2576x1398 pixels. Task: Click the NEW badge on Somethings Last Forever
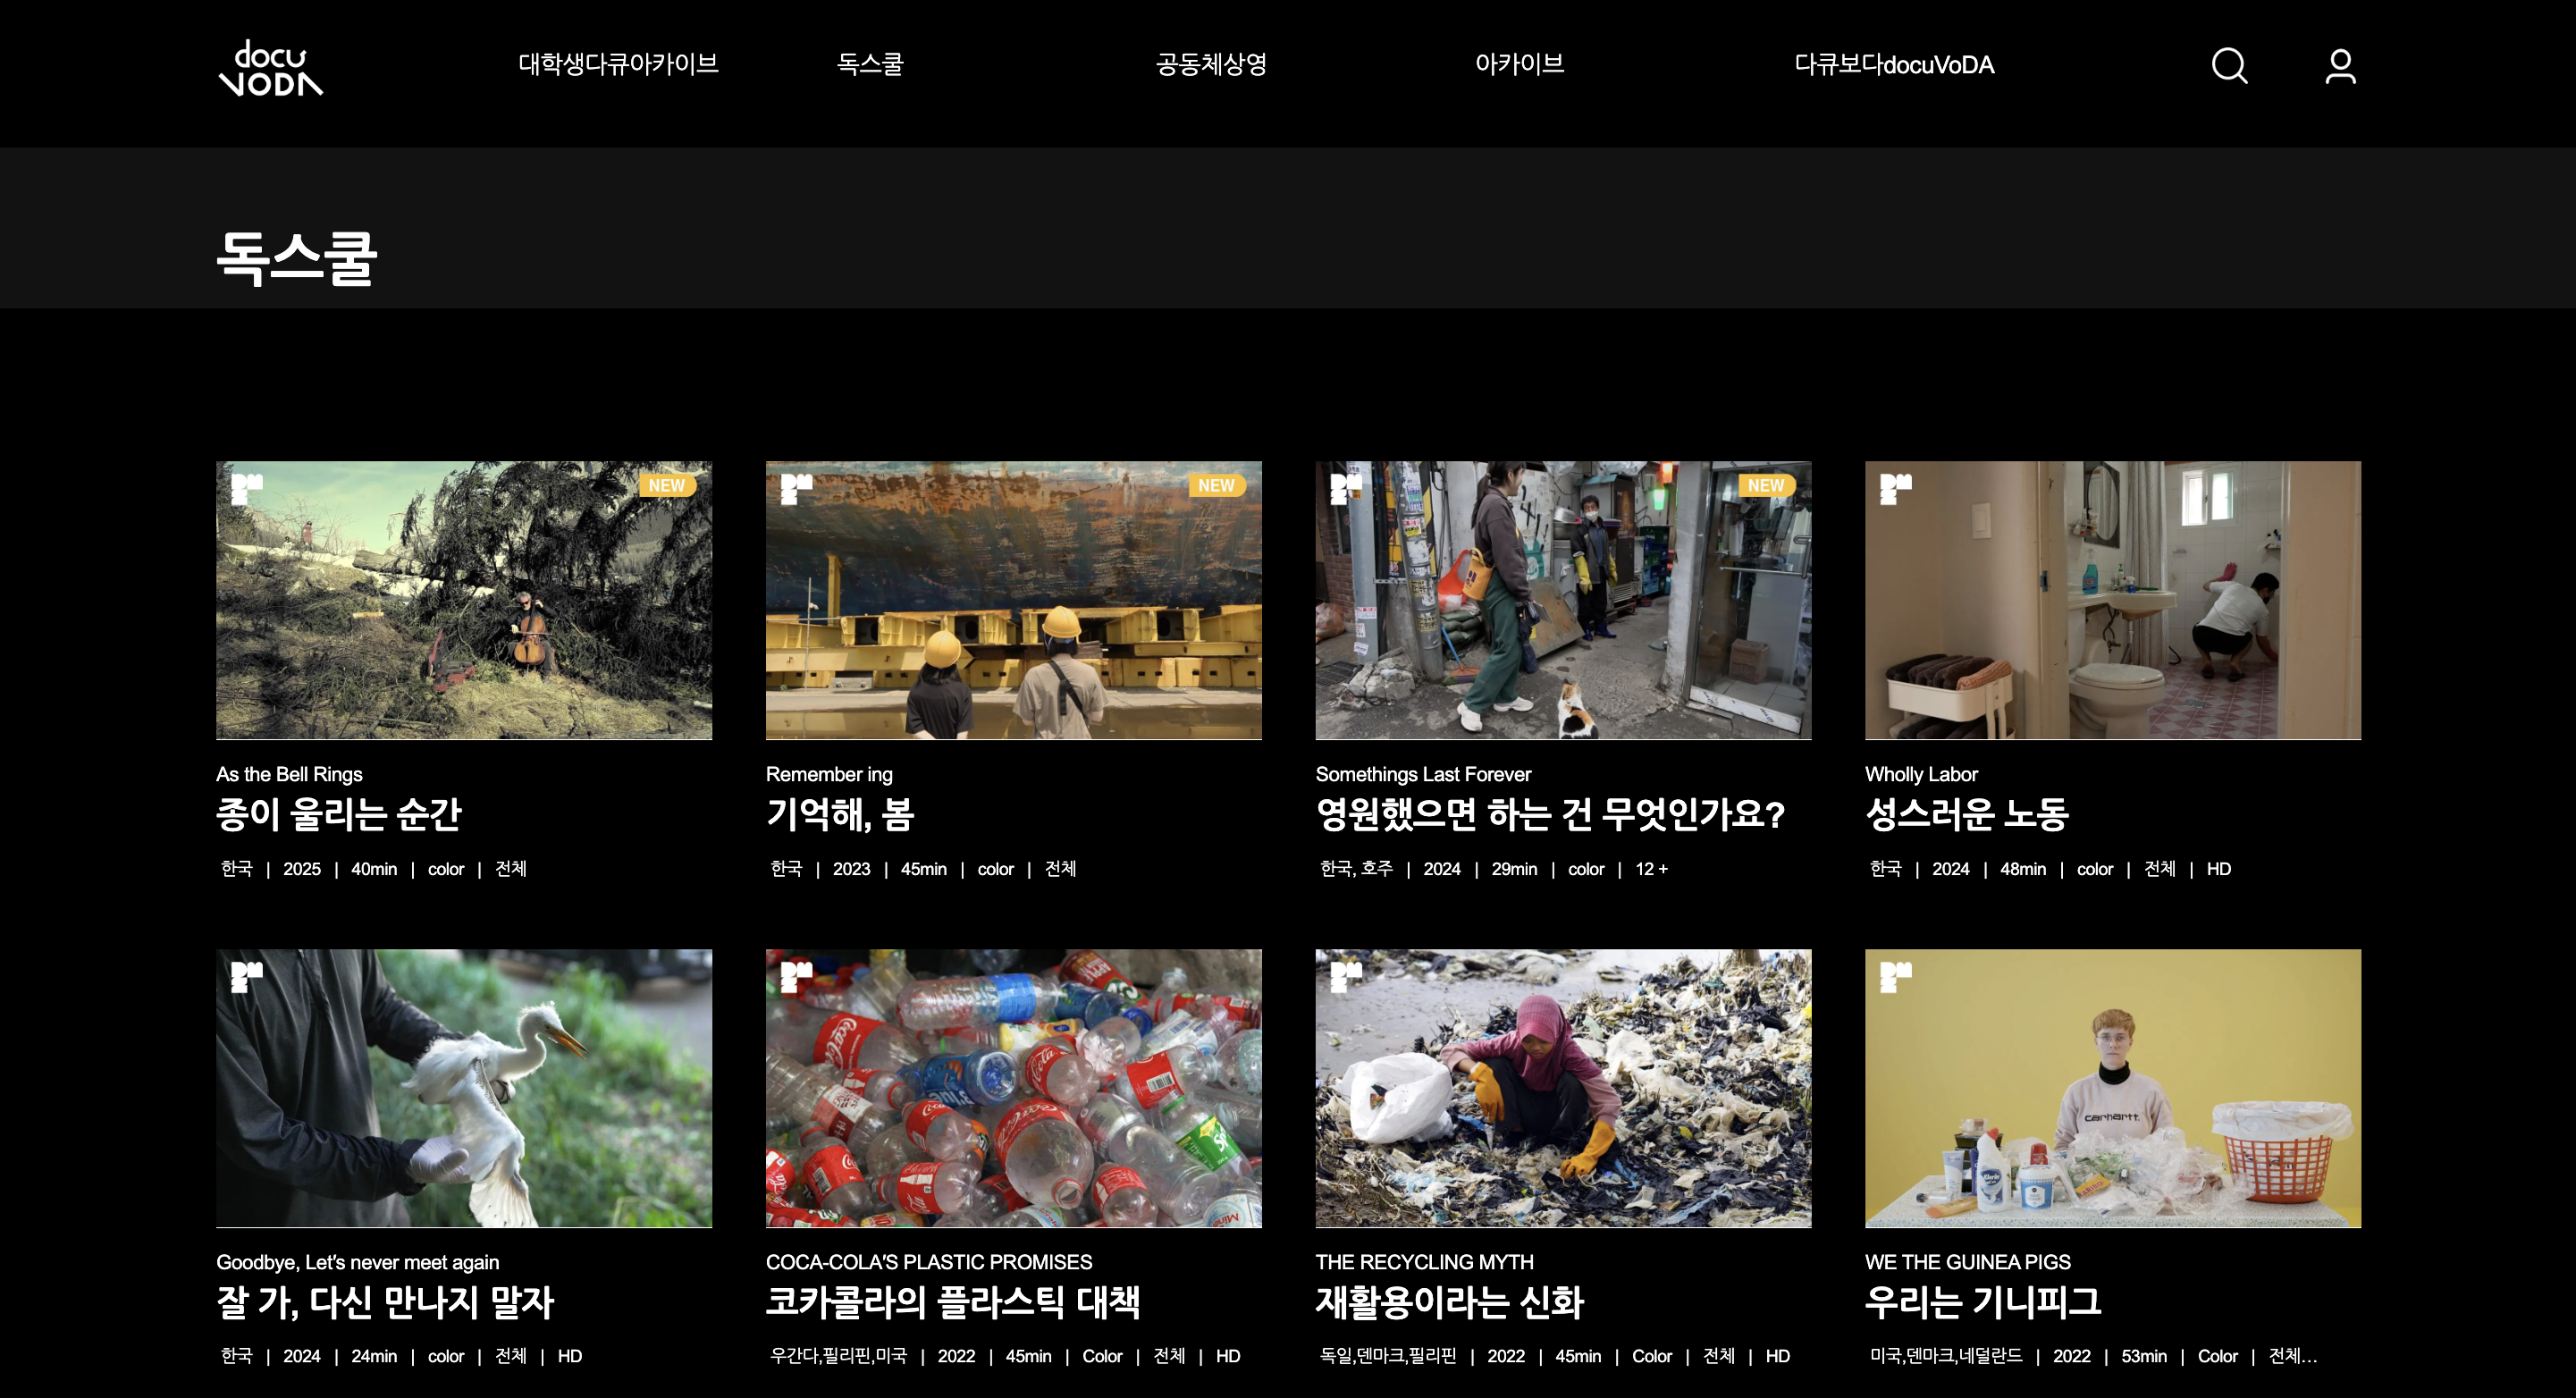[1765, 485]
